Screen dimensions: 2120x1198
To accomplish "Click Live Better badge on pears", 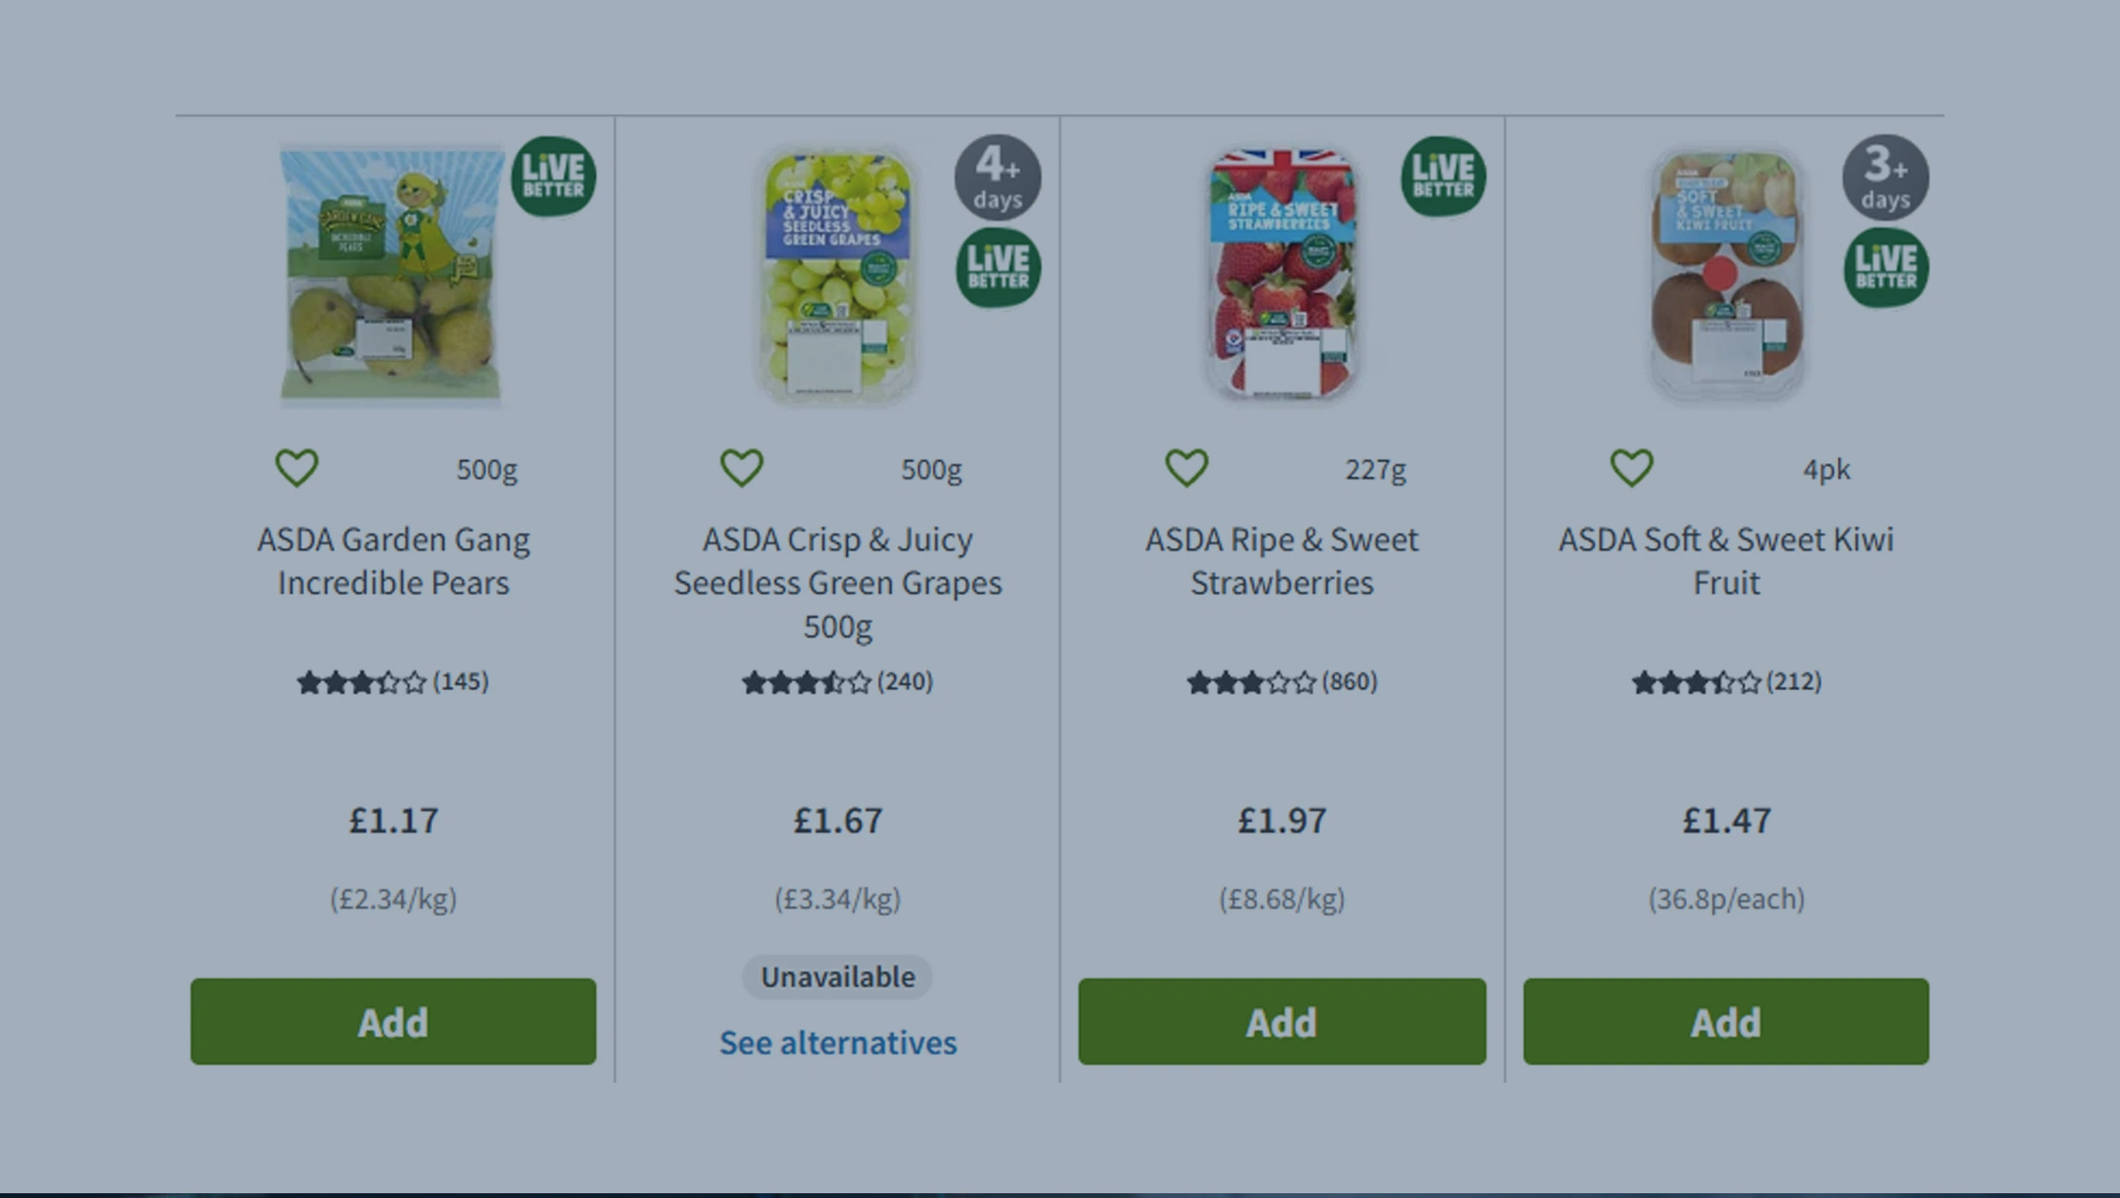I will pyautogui.click(x=553, y=176).
